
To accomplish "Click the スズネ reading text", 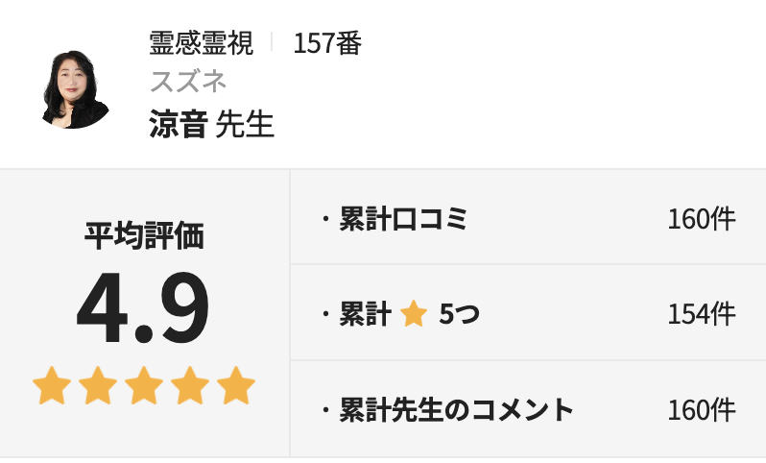I will (188, 82).
